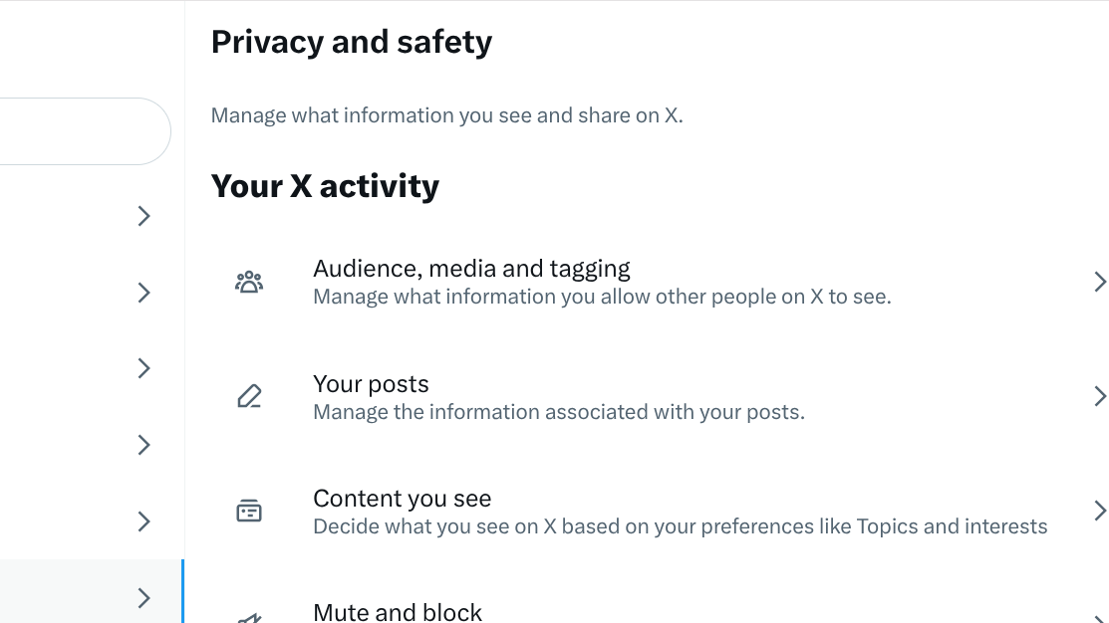Click the Content you see card icon
This screenshot has width=1109, height=623.
[249, 511]
